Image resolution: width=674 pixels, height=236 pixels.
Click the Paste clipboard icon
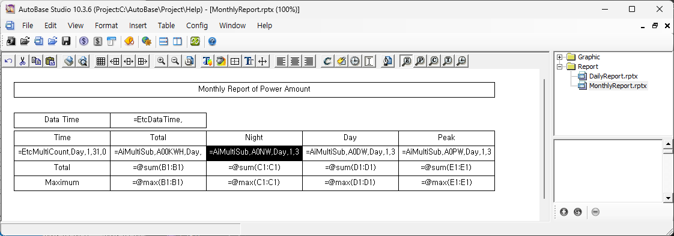50,61
